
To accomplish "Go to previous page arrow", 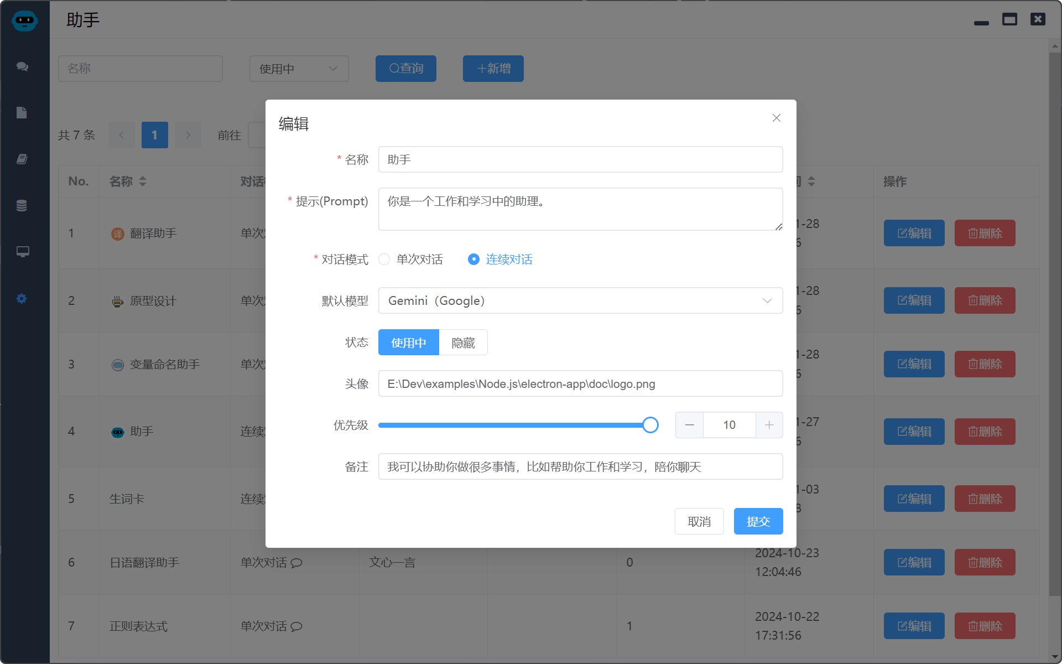I will [x=122, y=135].
